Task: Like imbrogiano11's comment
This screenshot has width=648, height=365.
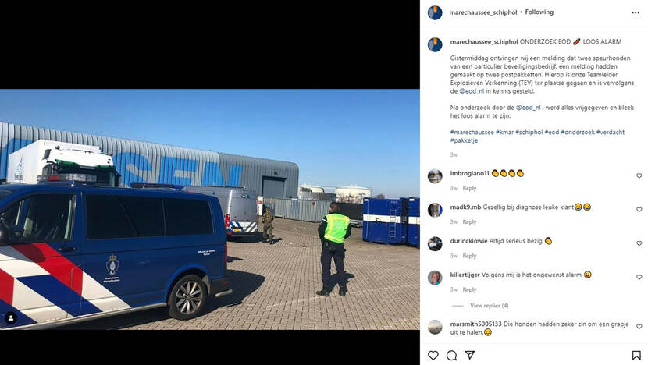Action: 639,176
